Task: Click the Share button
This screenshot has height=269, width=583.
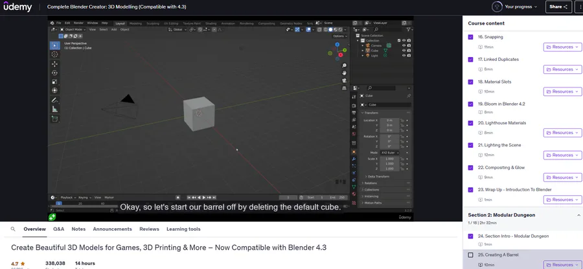Action: click(x=558, y=6)
